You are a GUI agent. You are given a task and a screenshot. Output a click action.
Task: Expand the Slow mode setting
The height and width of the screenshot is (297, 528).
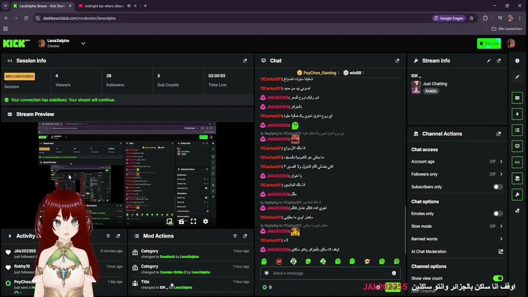click(x=457, y=226)
